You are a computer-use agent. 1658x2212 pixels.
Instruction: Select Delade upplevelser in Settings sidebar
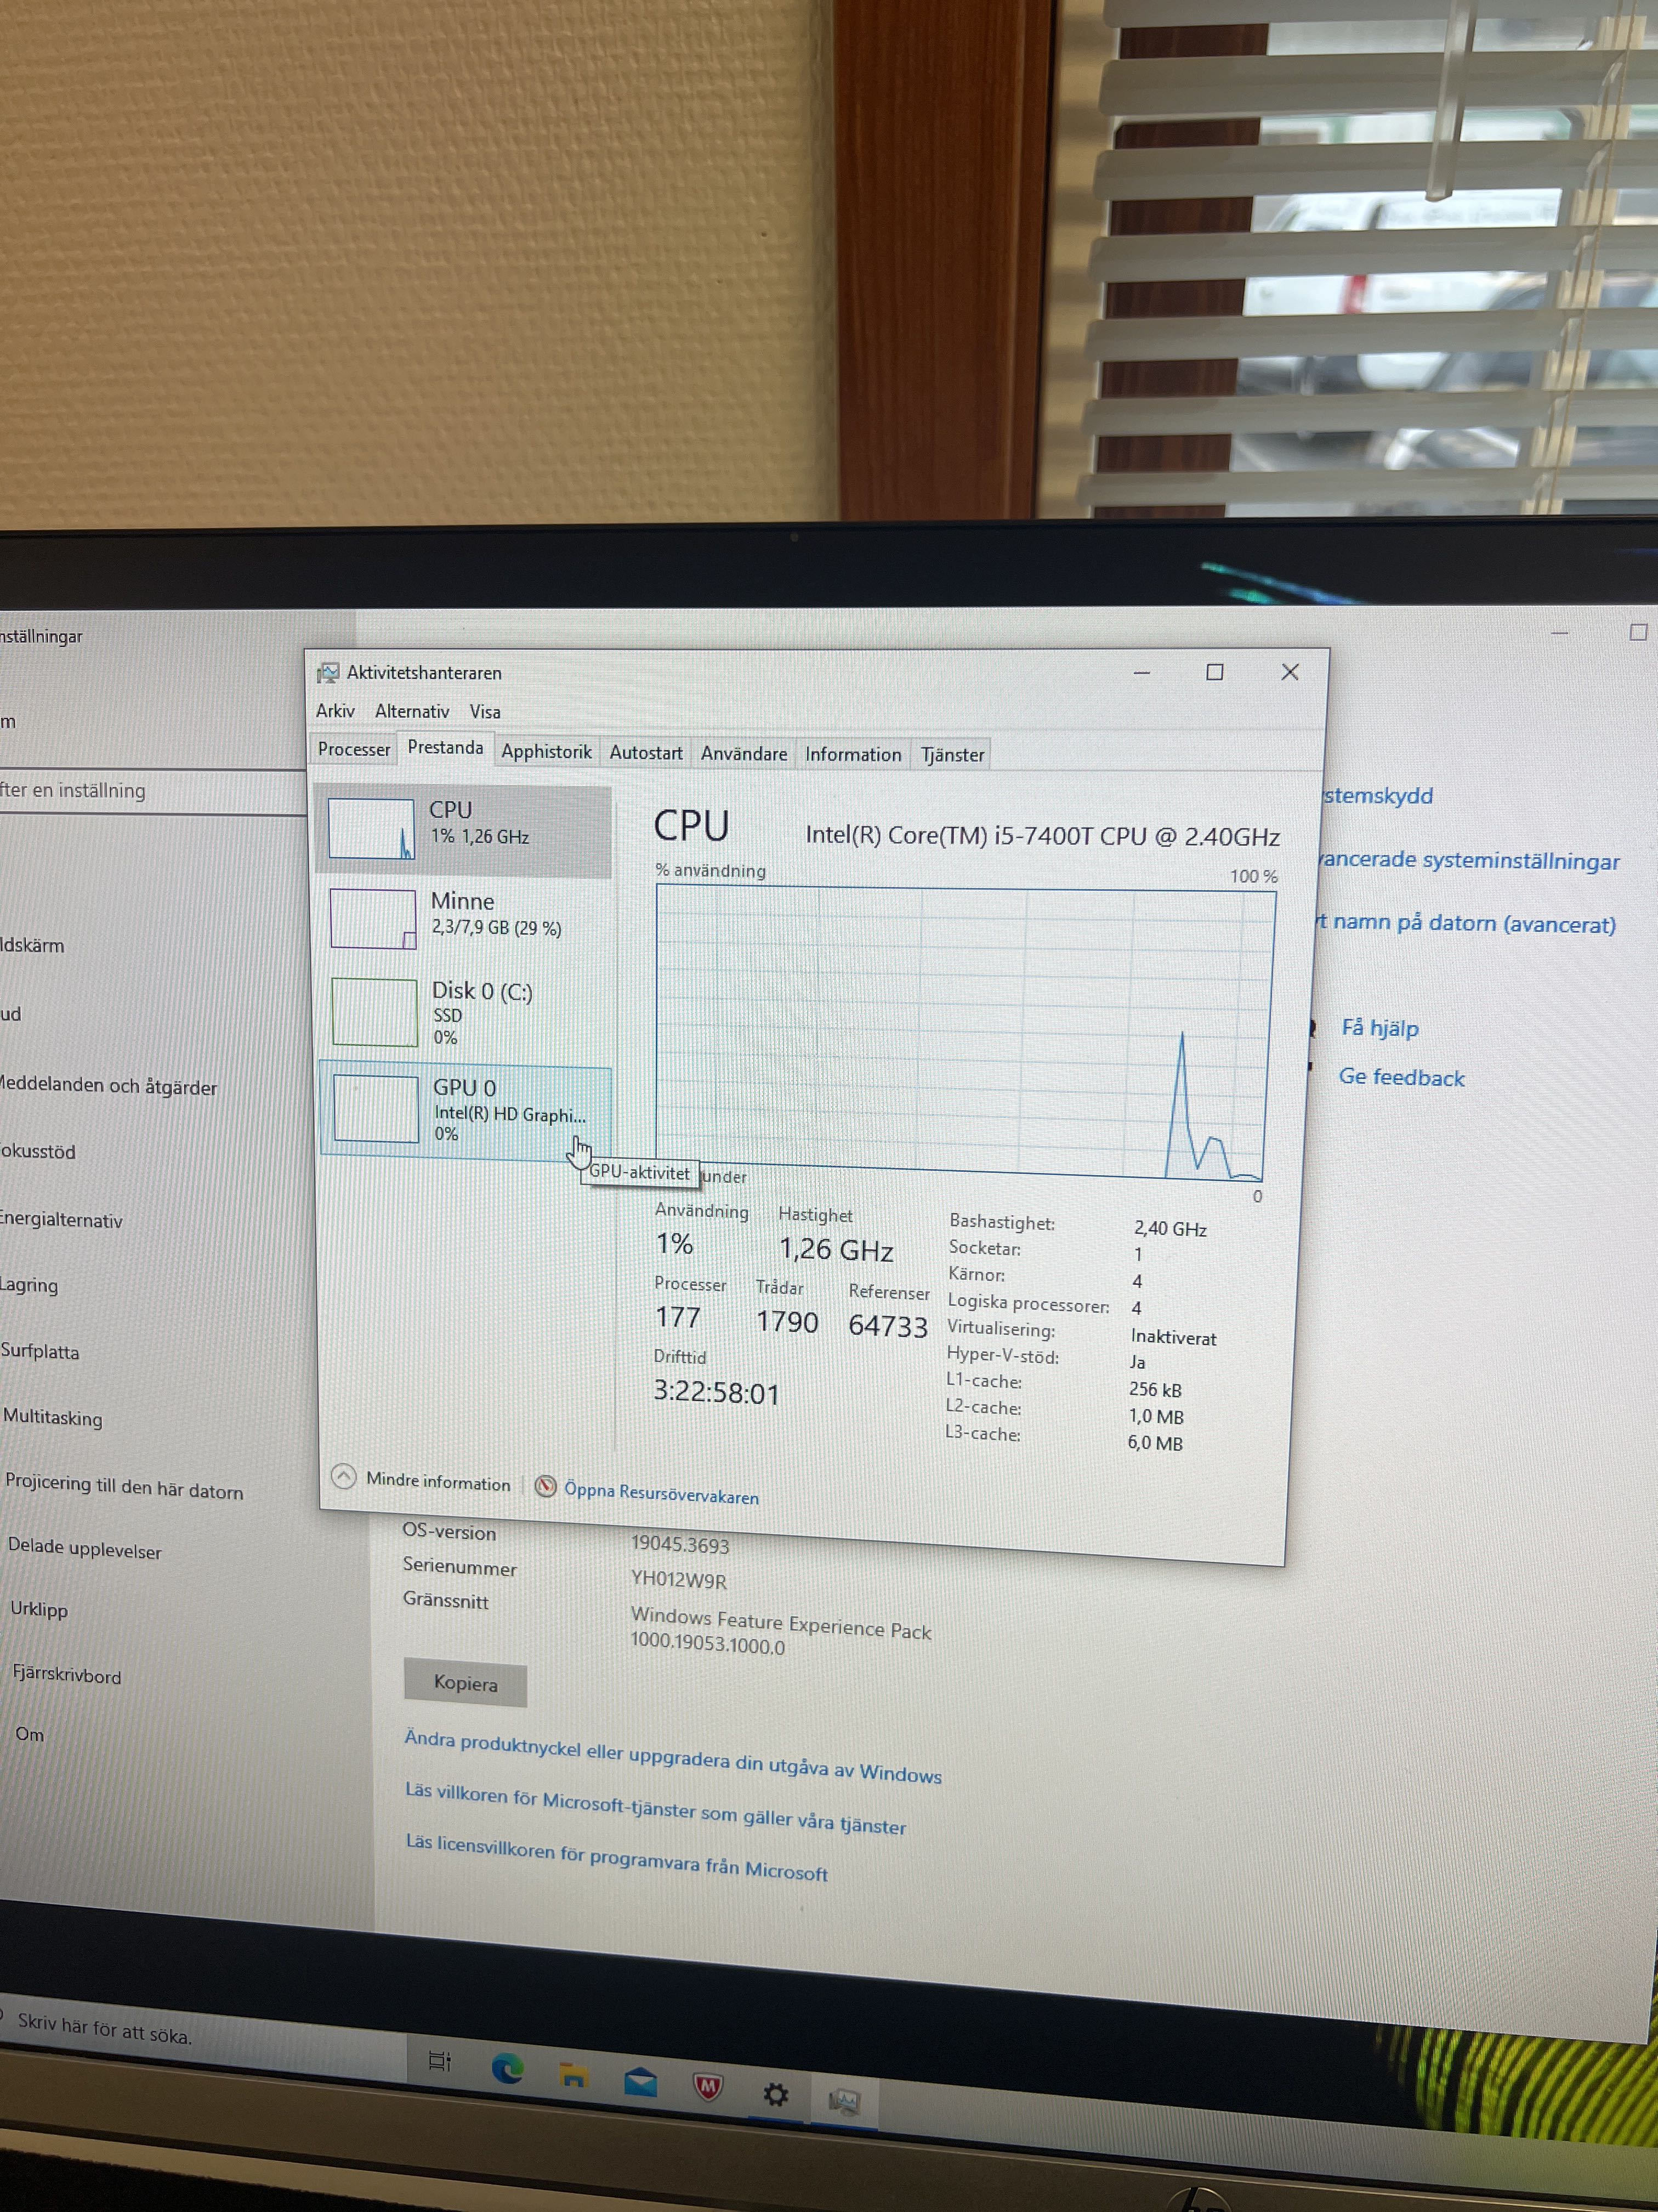(x=85, y=1548)
